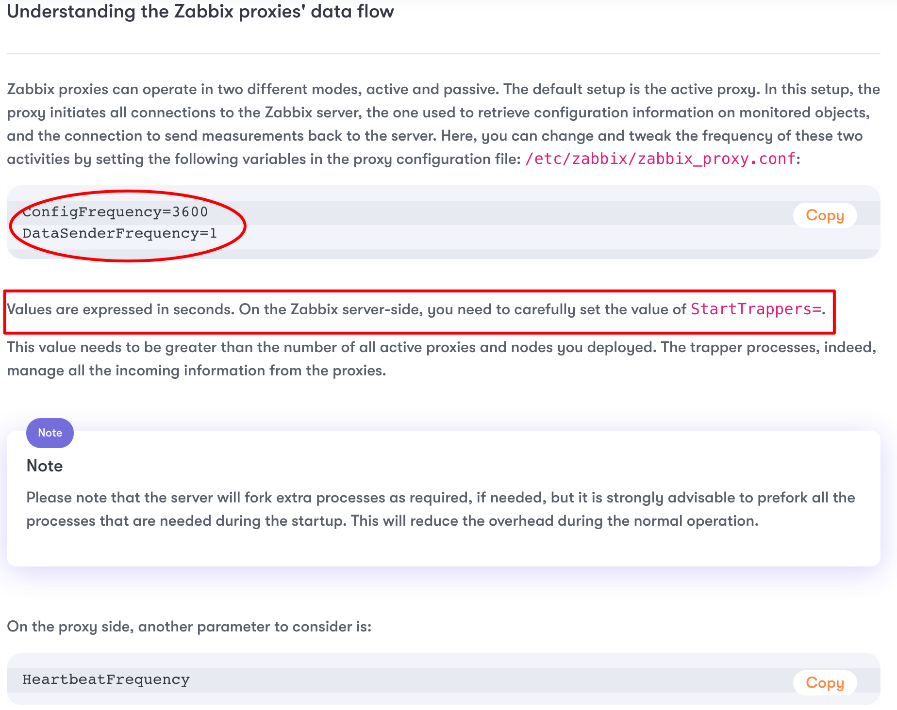
Task: Click the HeartbeatFrequency code text
Action: coord(106,679)
